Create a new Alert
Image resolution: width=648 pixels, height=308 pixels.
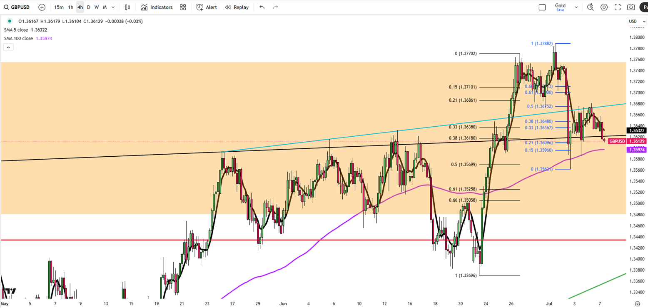click(207, 7)
